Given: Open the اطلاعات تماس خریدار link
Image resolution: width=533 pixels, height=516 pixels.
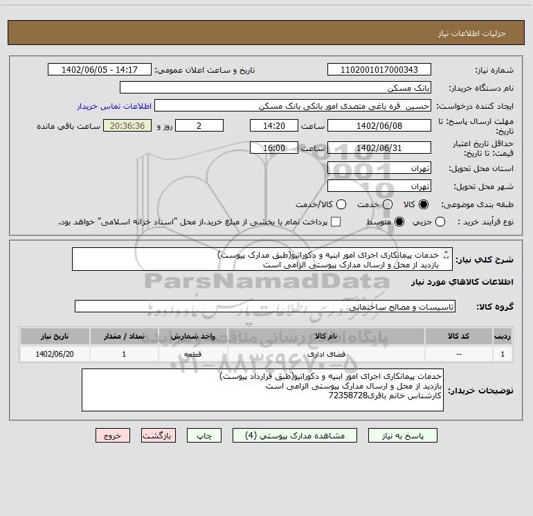Looking at the screenshot, I should (114, 106).
